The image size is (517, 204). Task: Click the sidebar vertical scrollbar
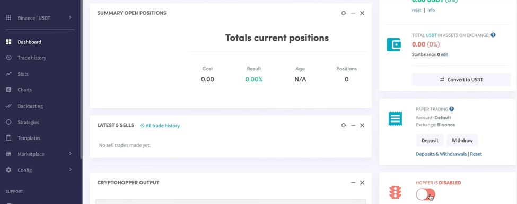pyautogui.click(x=81, y=79)
